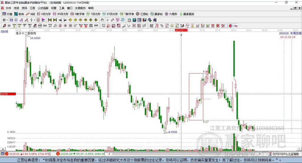The height and width of the screenshot is (163, 302).
Task: Open the P四方形 tool
Action: [x=44, y=14]
